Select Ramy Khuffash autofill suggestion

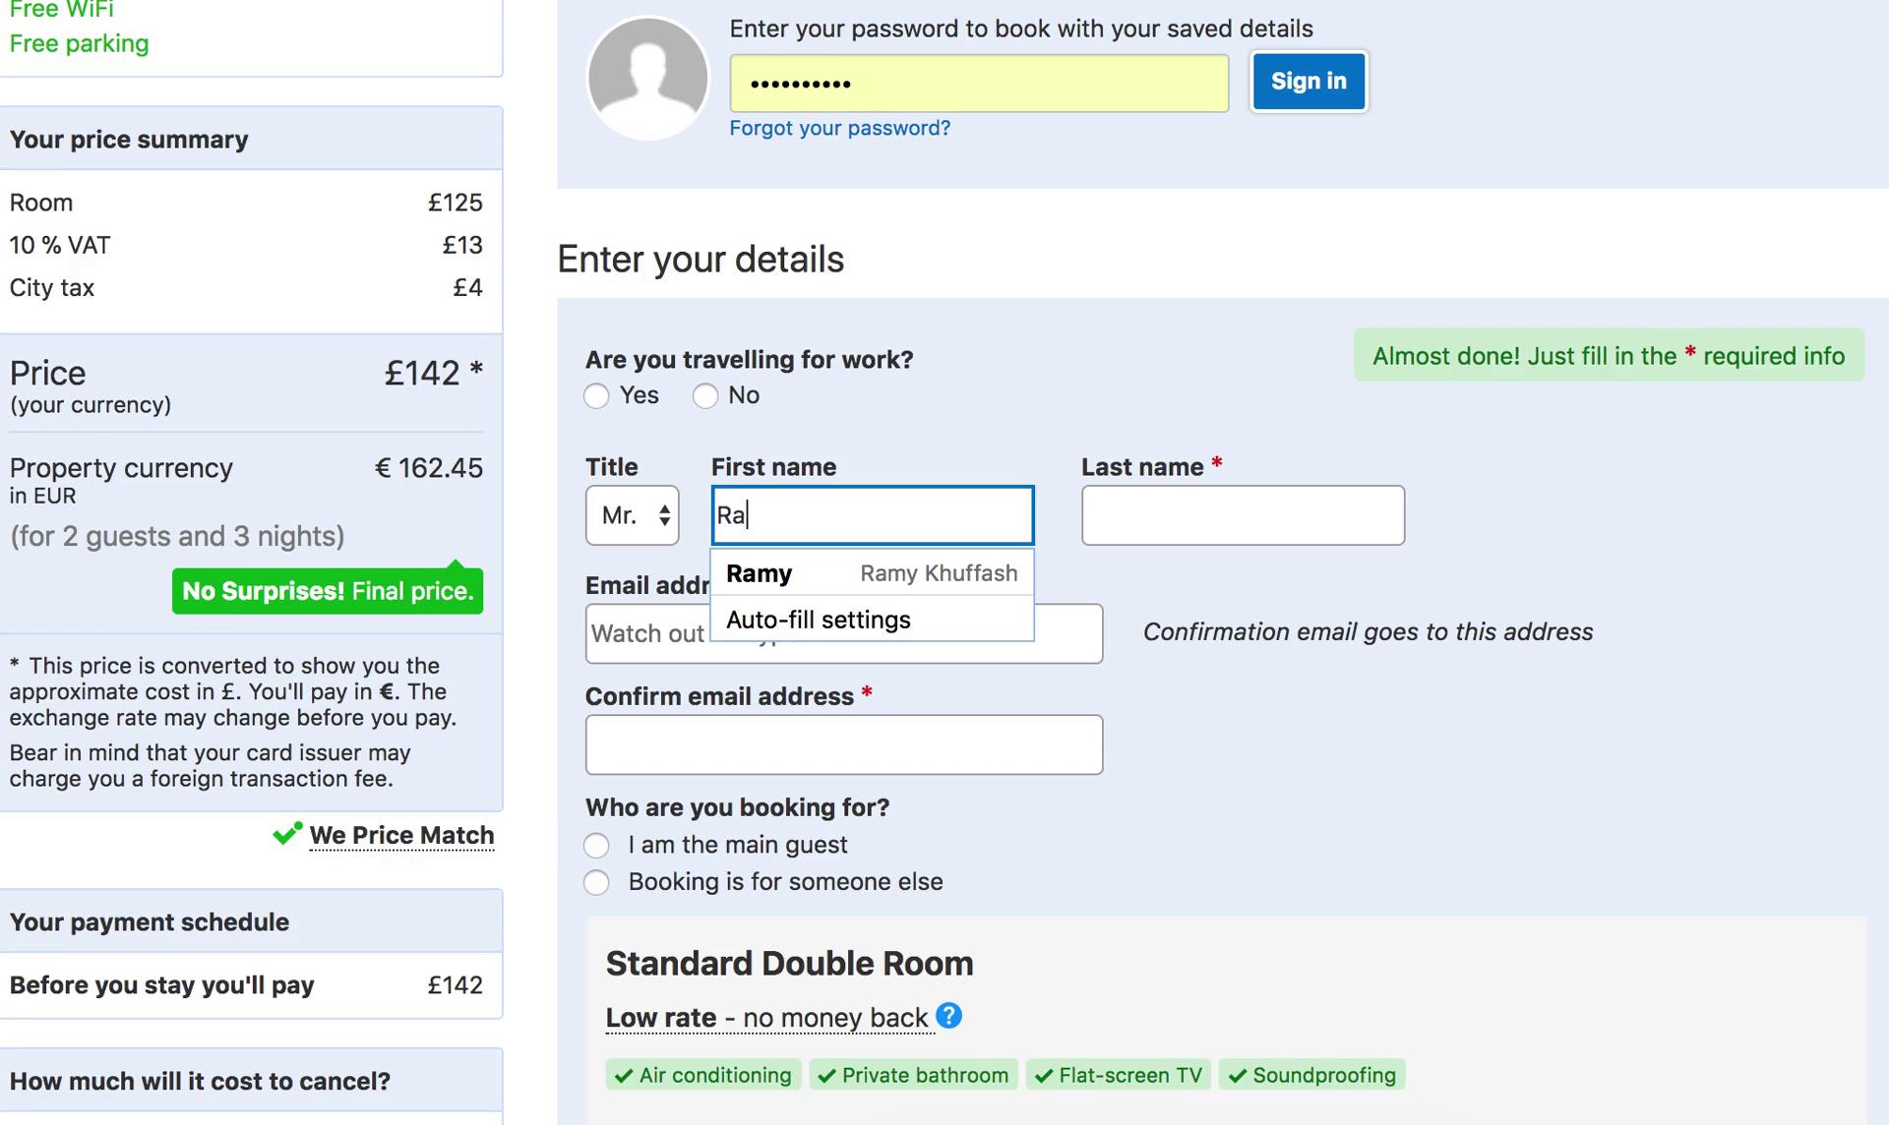[870, 572]
